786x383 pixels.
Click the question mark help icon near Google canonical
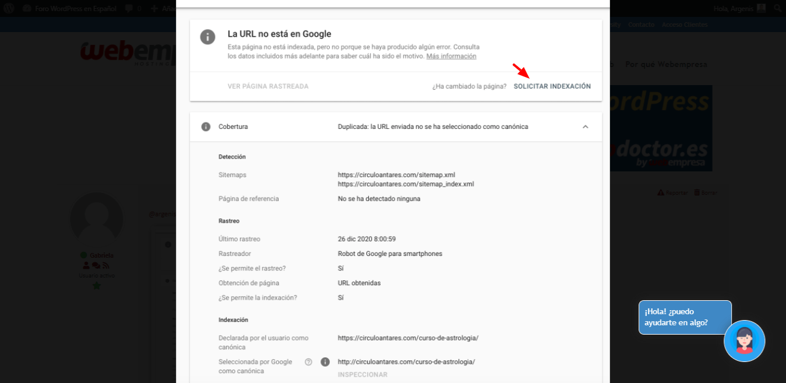click(308, 362)
